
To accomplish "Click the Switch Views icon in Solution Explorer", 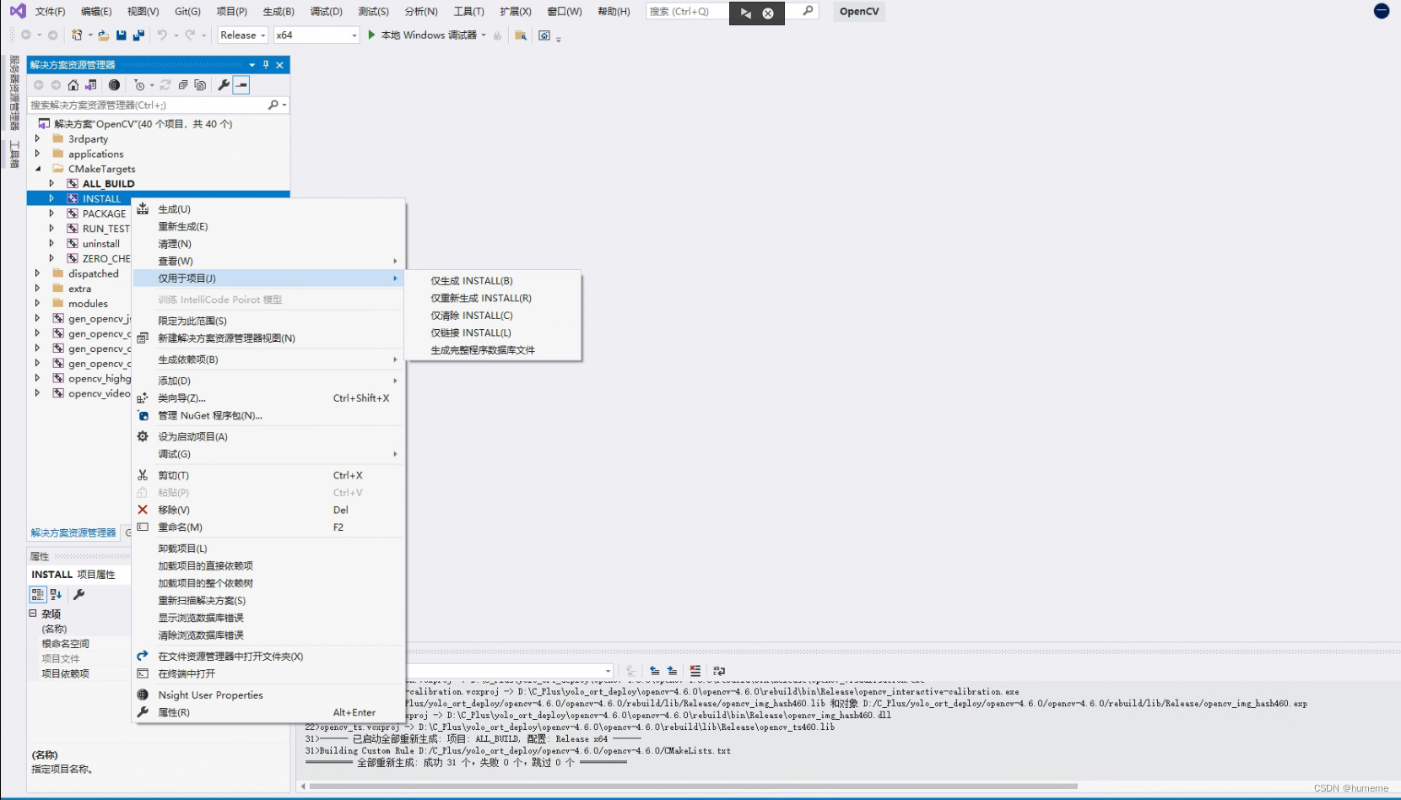I will click(x=90, y=84).
